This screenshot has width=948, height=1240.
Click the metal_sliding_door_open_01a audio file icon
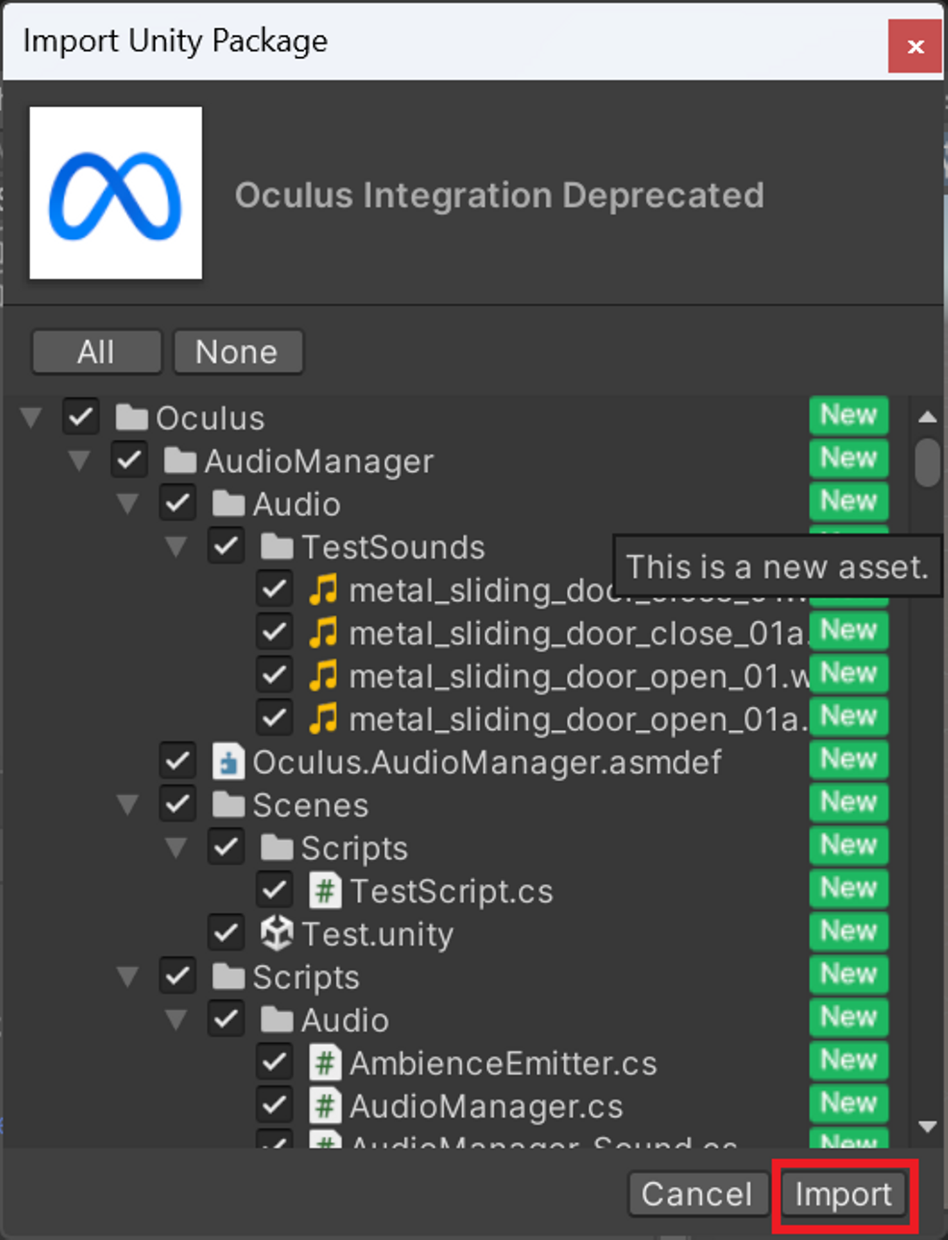point(324,718)
